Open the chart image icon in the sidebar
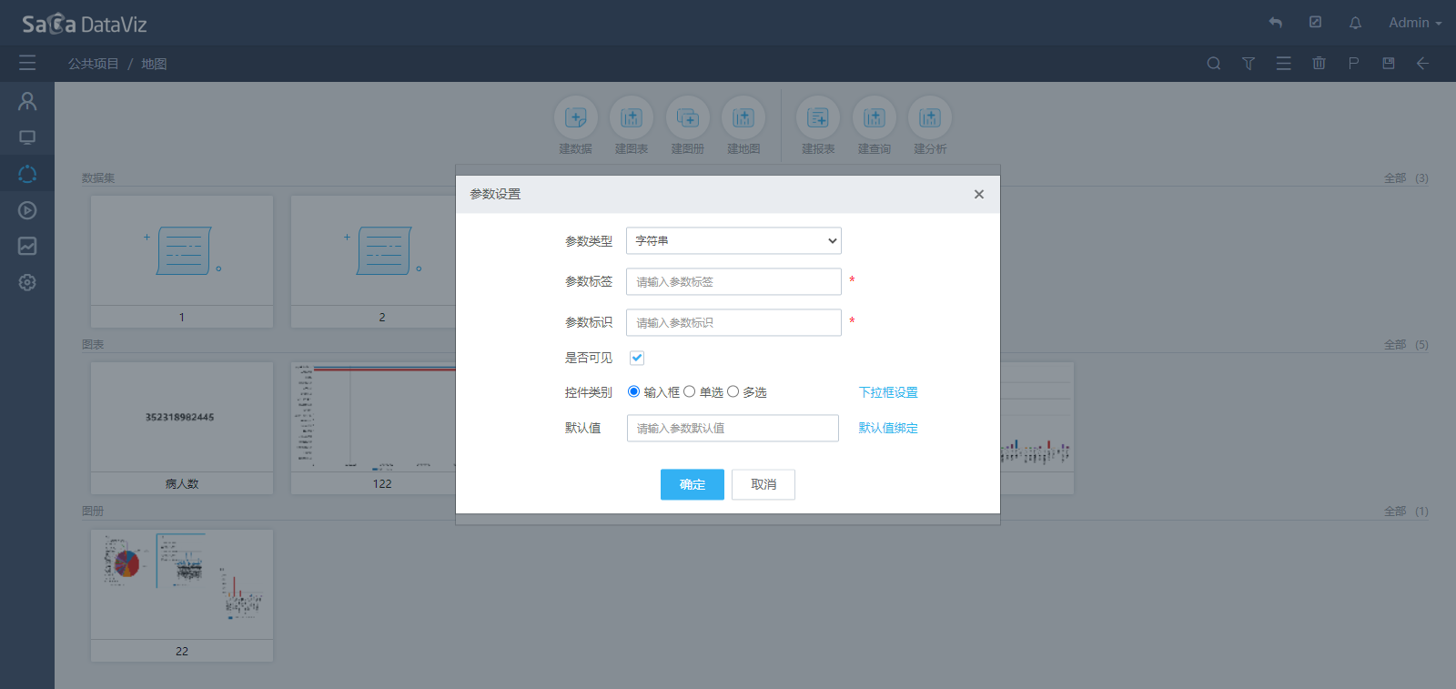The height and width of the screenshot is (689, 1456). click(x=27, y=246)
